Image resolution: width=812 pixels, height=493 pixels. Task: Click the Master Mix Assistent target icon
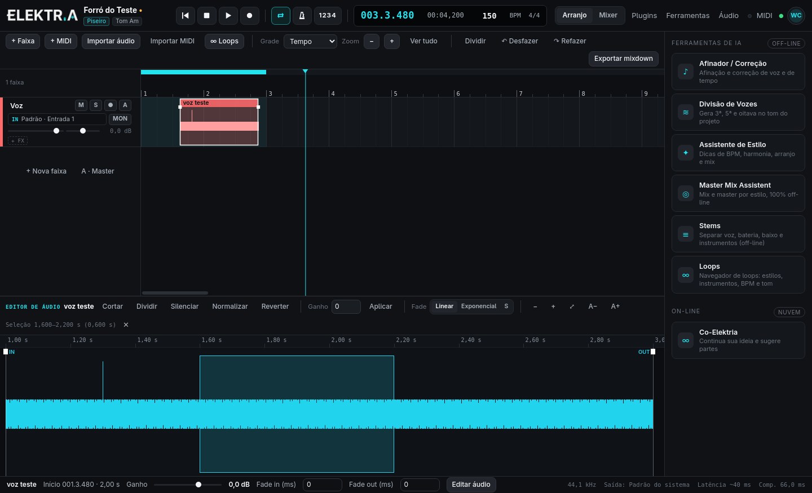click(x=686, y=194)
